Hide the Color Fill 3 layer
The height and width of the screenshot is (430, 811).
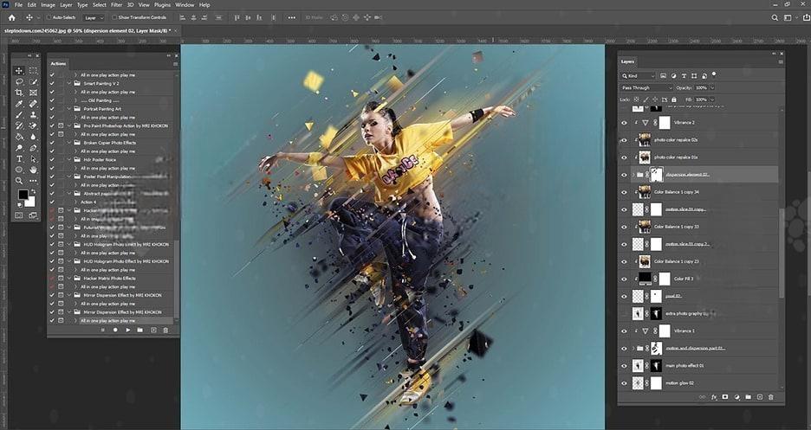(624, 279)
